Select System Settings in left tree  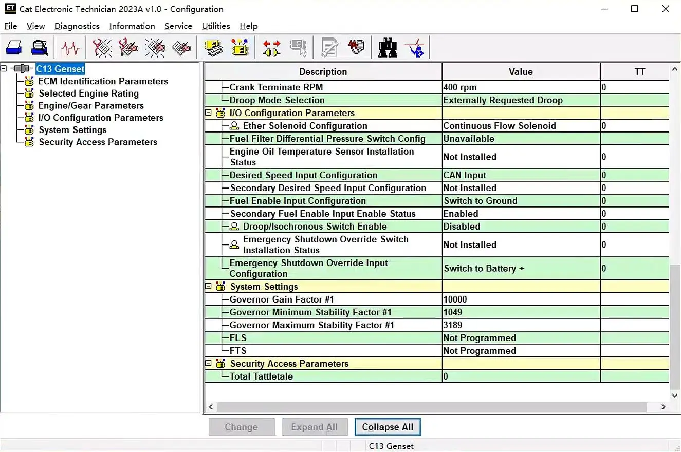click(73, 130)
